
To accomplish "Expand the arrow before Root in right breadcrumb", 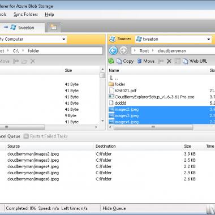I will click(x=135, y=51).
